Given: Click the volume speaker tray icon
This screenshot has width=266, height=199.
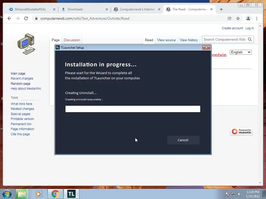Looking at the screenshot, I should tap(240, 194).
